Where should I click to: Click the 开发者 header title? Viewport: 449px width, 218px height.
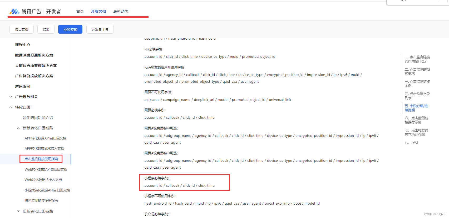coord(53,11)
